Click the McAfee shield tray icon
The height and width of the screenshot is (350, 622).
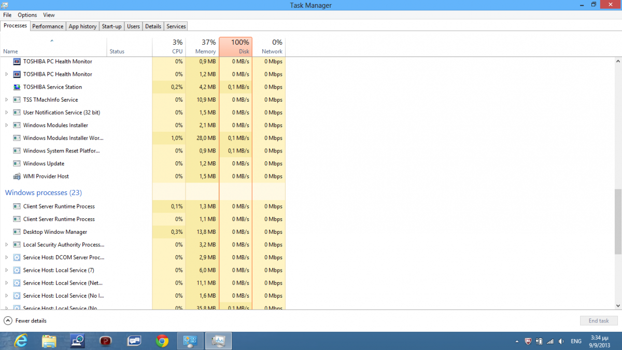click(528, 341)
